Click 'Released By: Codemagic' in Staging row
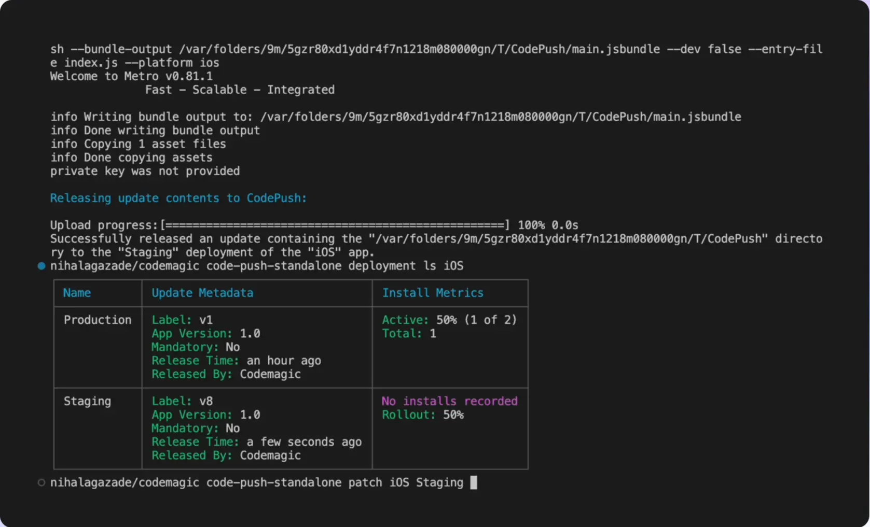Screen dimensions: 870x527 (226, 455)
